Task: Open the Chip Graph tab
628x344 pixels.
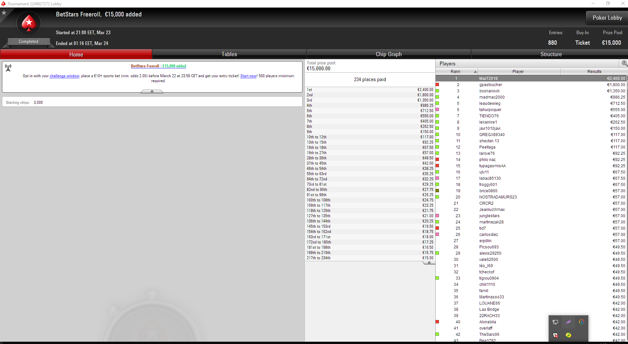Action: tap(389, 54)
